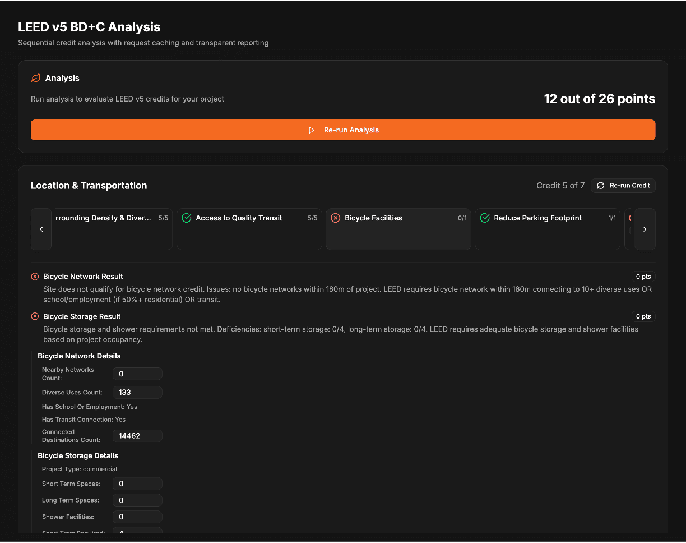Viewport: 686px width, 543px height.
Task: Click the Short Term Spaces field
Action: click(x=137, y=484)
